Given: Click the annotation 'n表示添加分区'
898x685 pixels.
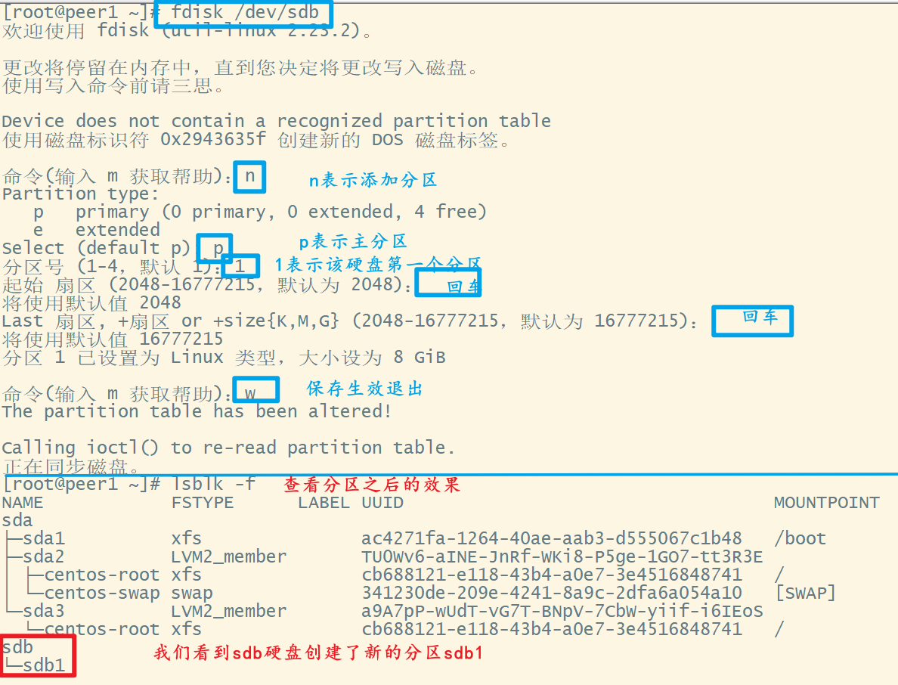Looking at the screenshot, I should coord(373,181).
